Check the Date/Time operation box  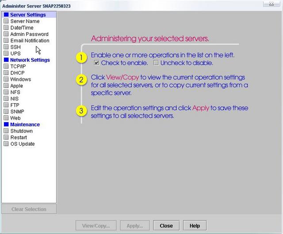point(6,27)
